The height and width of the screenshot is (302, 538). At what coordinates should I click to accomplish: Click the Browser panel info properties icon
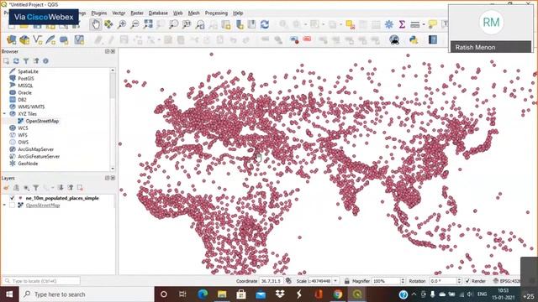click(x=45, y=61)
